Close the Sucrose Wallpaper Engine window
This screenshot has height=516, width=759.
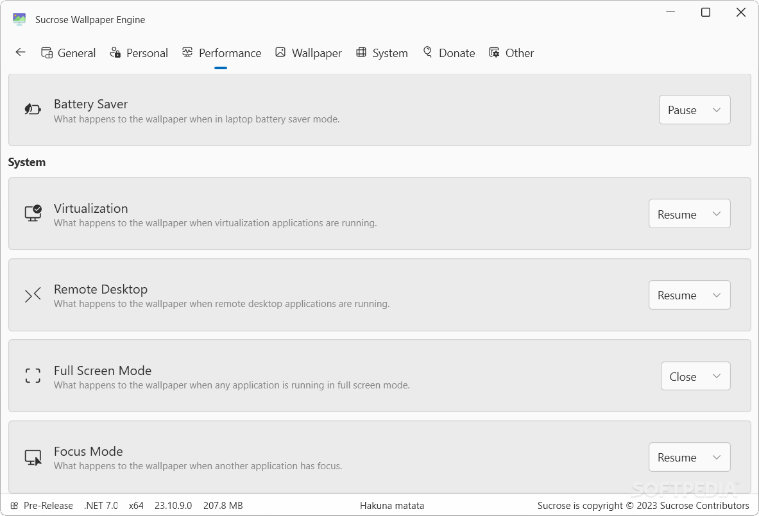click(x=740, y=12)
